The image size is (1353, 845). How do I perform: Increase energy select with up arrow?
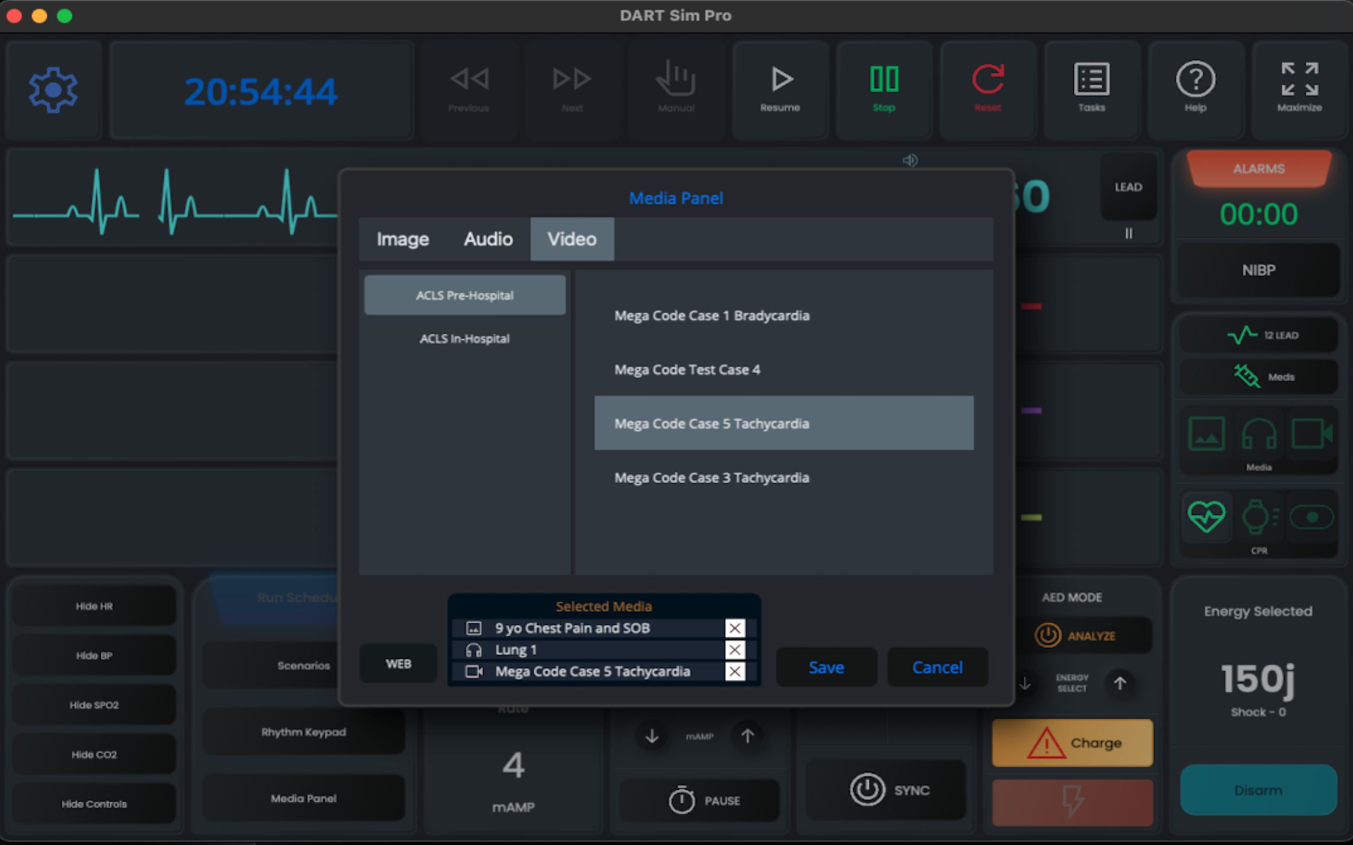pos(1120,683)
